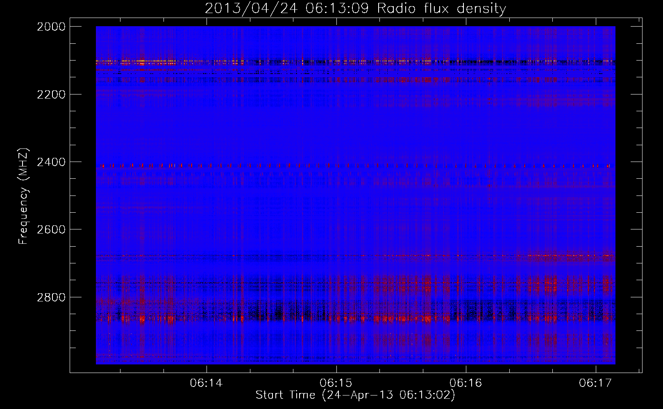663x409 pixels.
Task: Click the 06:14 time tick label
Action: coord(206,383)
